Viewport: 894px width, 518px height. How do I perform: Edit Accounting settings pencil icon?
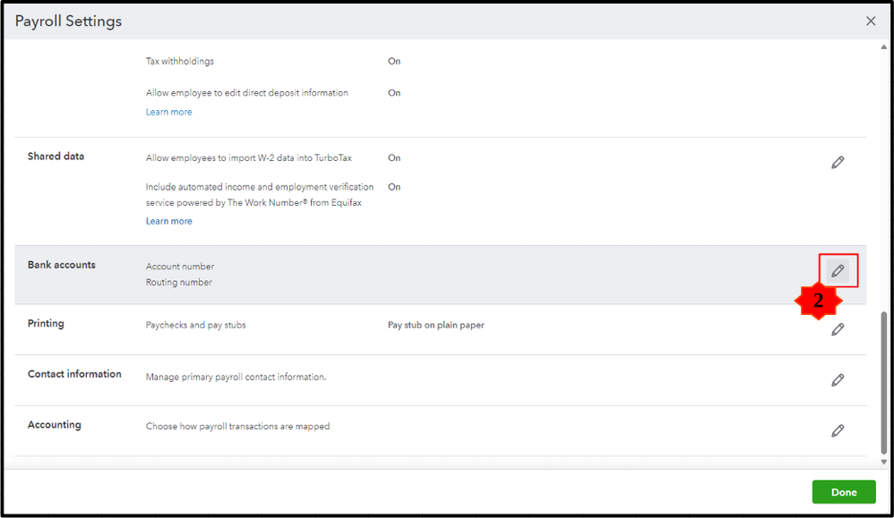(838, 430)
